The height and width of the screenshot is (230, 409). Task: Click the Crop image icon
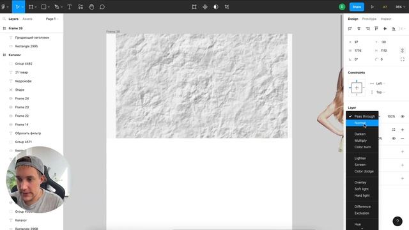pyautogui.click(x=227, y=7)
